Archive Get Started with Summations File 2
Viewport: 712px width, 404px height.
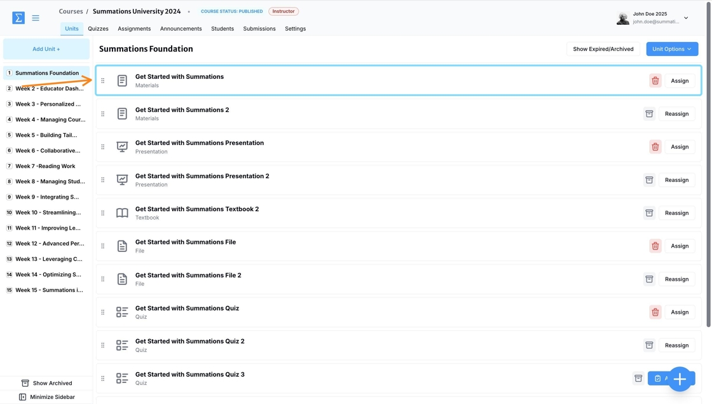tap(649, 279)
